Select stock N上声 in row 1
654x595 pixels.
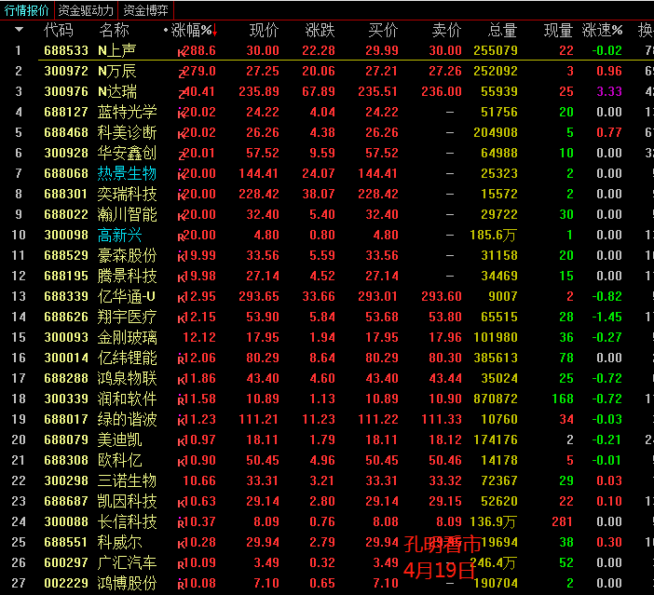point(116,50)
